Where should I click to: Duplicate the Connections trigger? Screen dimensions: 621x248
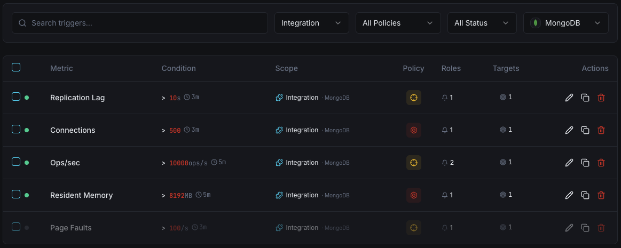(585, 130)
